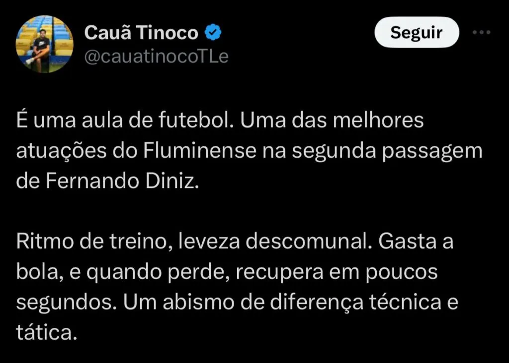Click the words Gasta a at line end

coord(416,241)
